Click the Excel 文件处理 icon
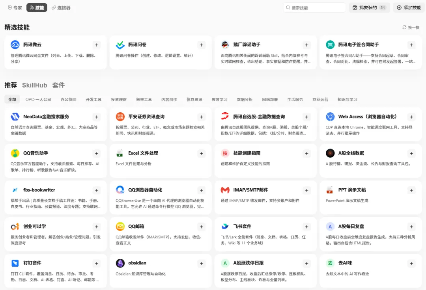Image resolution: width=426 pixels, height=290 pixels. (120, 153)
